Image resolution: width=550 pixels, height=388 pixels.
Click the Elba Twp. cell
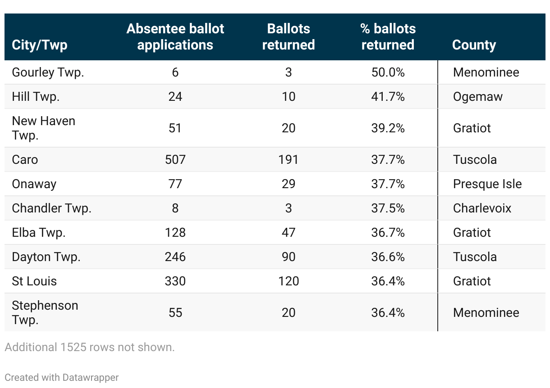pos(38,233)
